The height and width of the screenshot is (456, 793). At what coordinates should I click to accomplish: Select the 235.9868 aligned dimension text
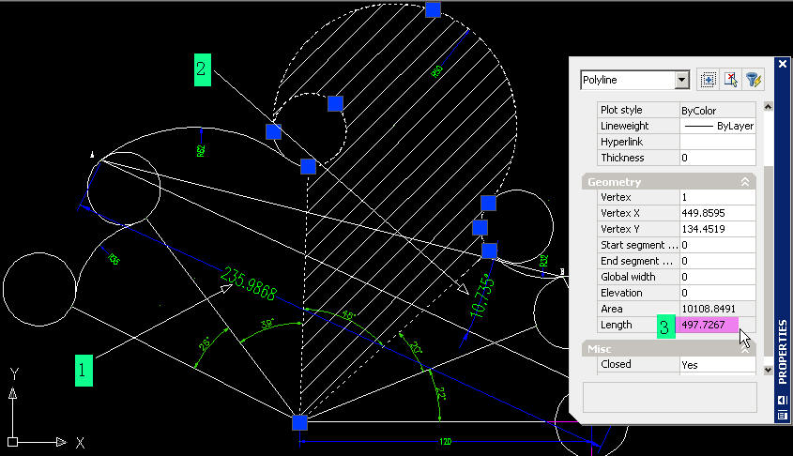(x=249, y=284)
